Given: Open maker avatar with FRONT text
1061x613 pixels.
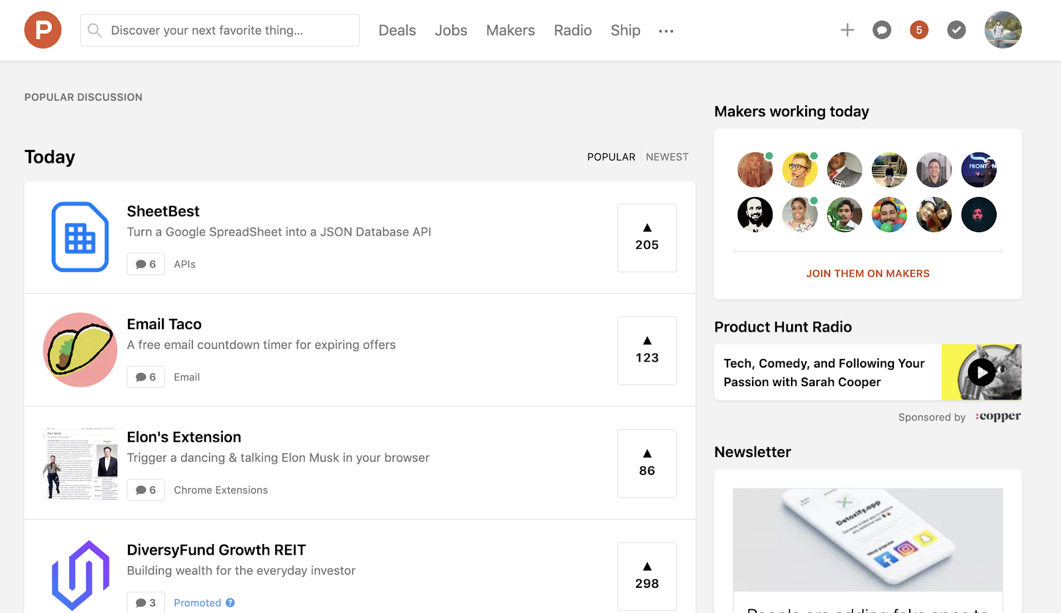Looking at the screenshot, I should click(979, 170).
